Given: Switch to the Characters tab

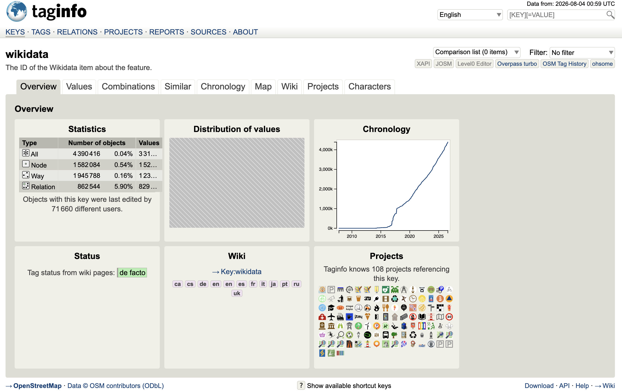Looking at the screenshot, I should 369,86.
